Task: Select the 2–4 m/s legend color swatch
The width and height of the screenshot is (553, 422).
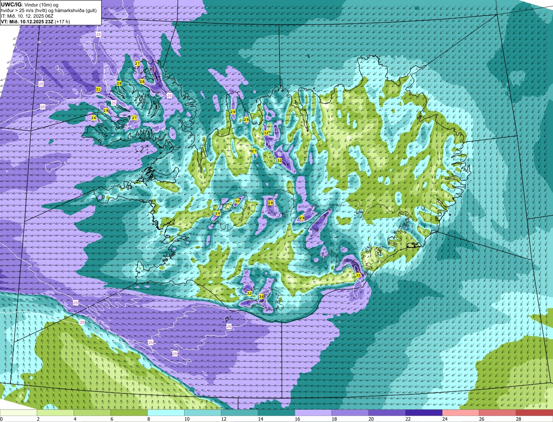Action: coord(56,413)
